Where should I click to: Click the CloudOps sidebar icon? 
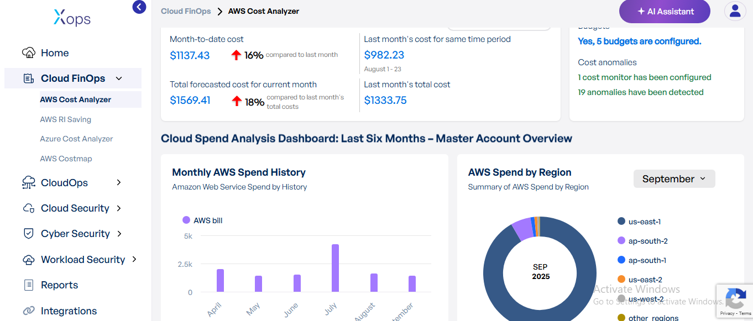click(29, 183)
